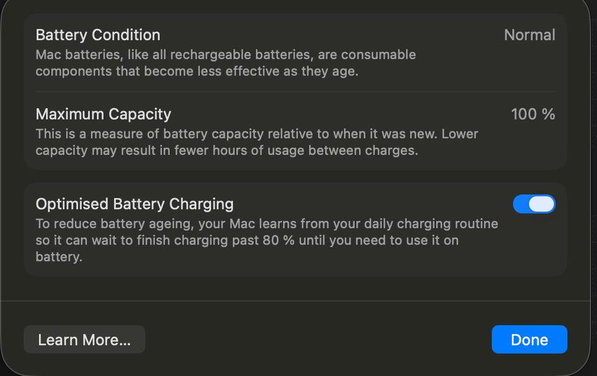597x376 pixels.
Task: Click the horizontal separator above the Done button
Action: [295, 301]
